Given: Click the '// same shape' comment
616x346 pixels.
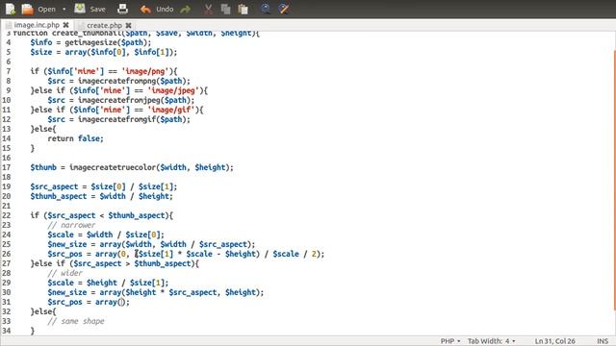Looking at the screenshot, I should (x=76, y=321).
